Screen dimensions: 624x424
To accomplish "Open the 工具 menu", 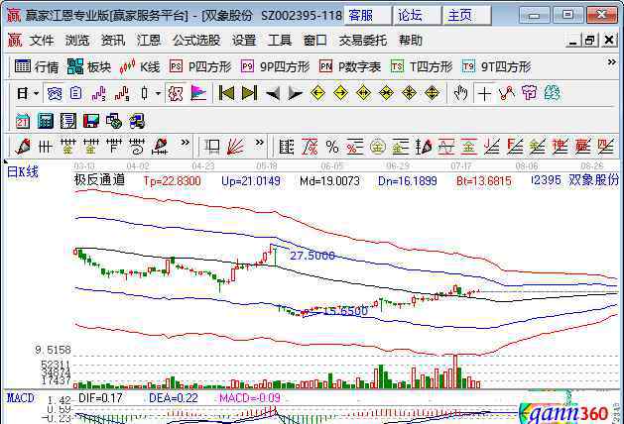I will point(280,41).
